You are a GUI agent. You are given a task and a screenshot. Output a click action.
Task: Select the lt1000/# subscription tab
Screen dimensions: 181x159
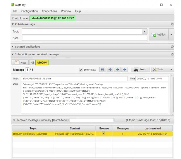42,63
